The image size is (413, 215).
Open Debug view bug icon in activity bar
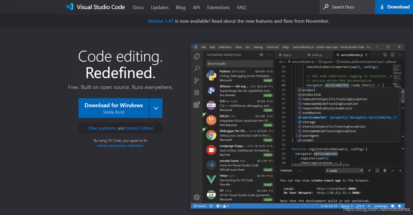[197, 92]
